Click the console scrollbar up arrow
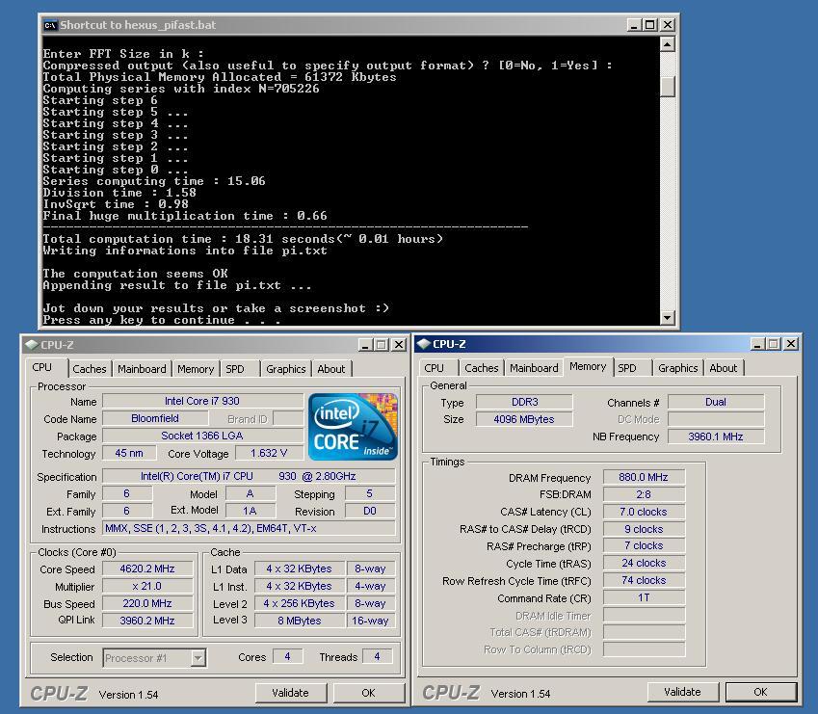This screenshot has width=818, height=714. click(668, 44)
